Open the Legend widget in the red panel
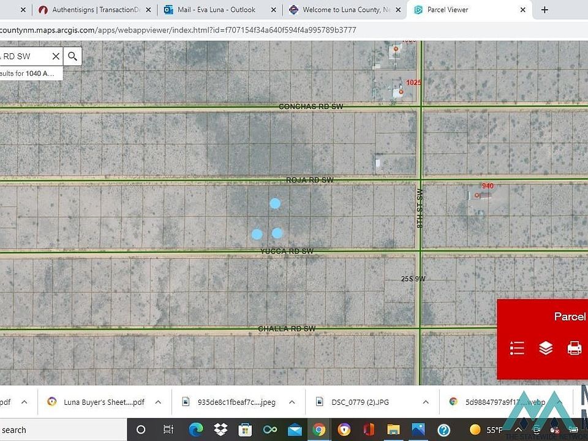 (517, 349)
